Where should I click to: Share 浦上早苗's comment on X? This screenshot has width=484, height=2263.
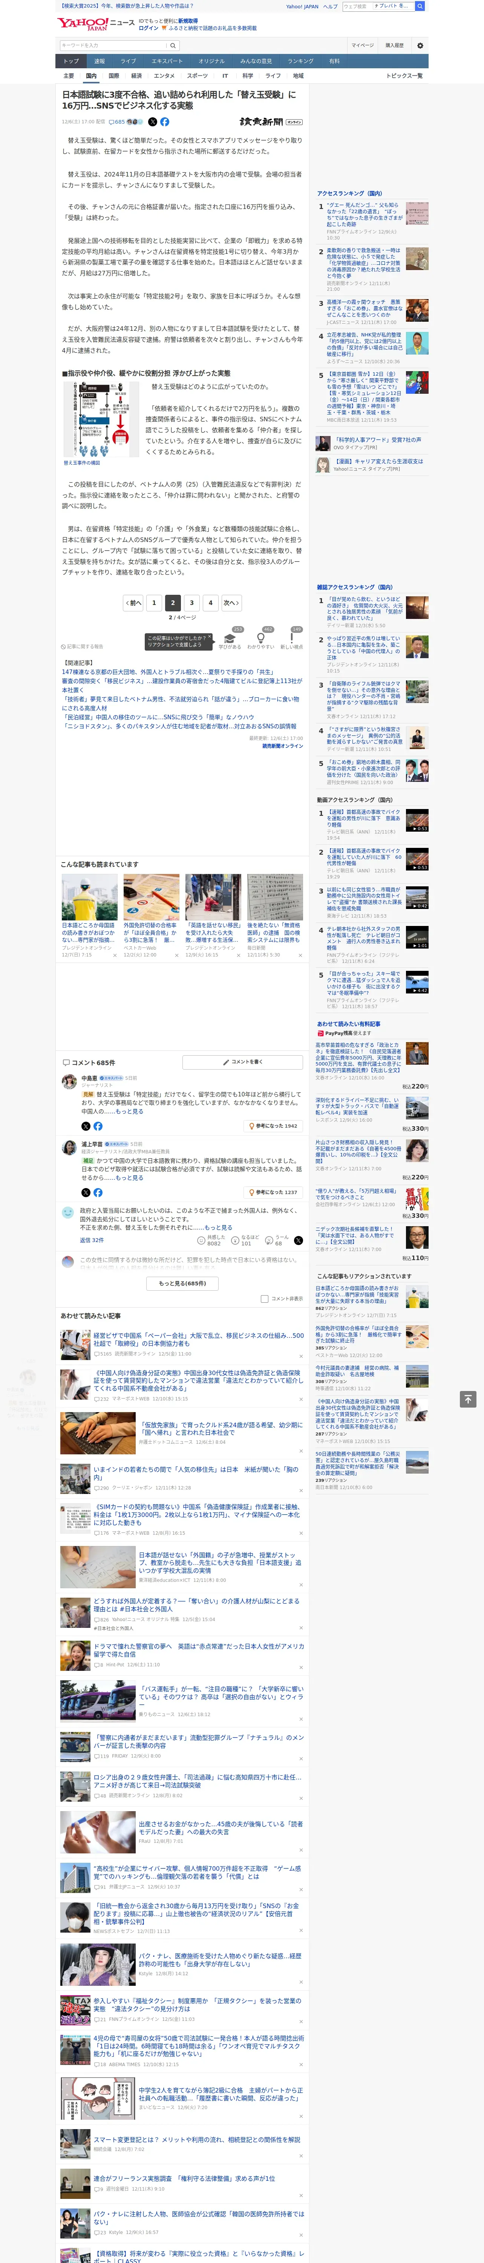[85, 1192]
